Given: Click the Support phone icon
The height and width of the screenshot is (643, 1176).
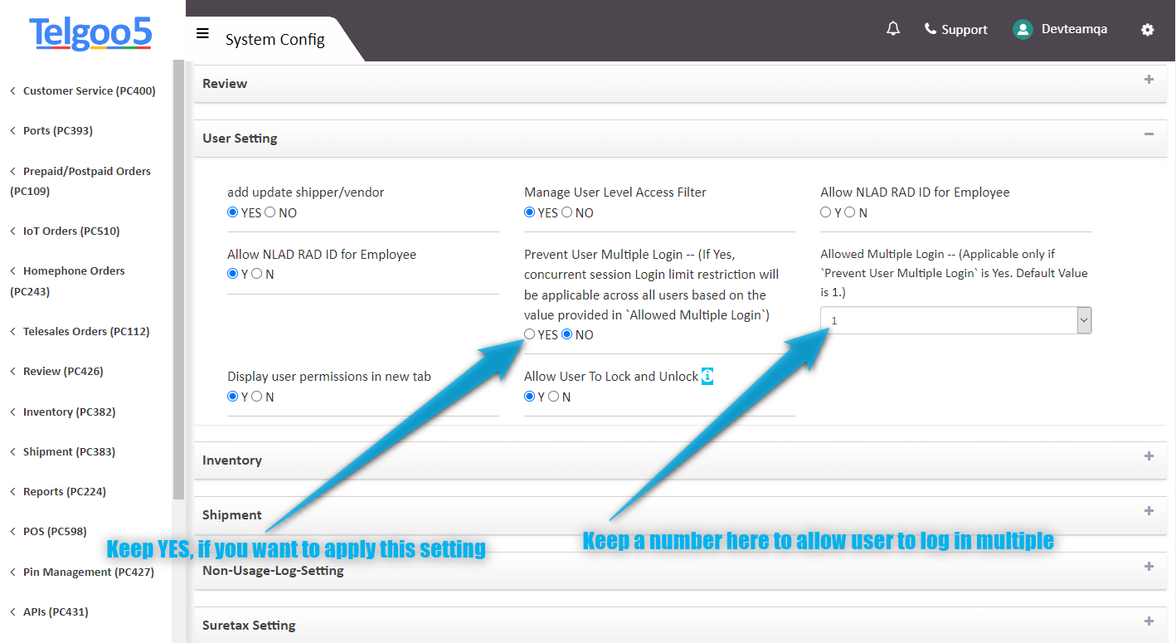Looking at the screenshot, I should tap(930, 29).
